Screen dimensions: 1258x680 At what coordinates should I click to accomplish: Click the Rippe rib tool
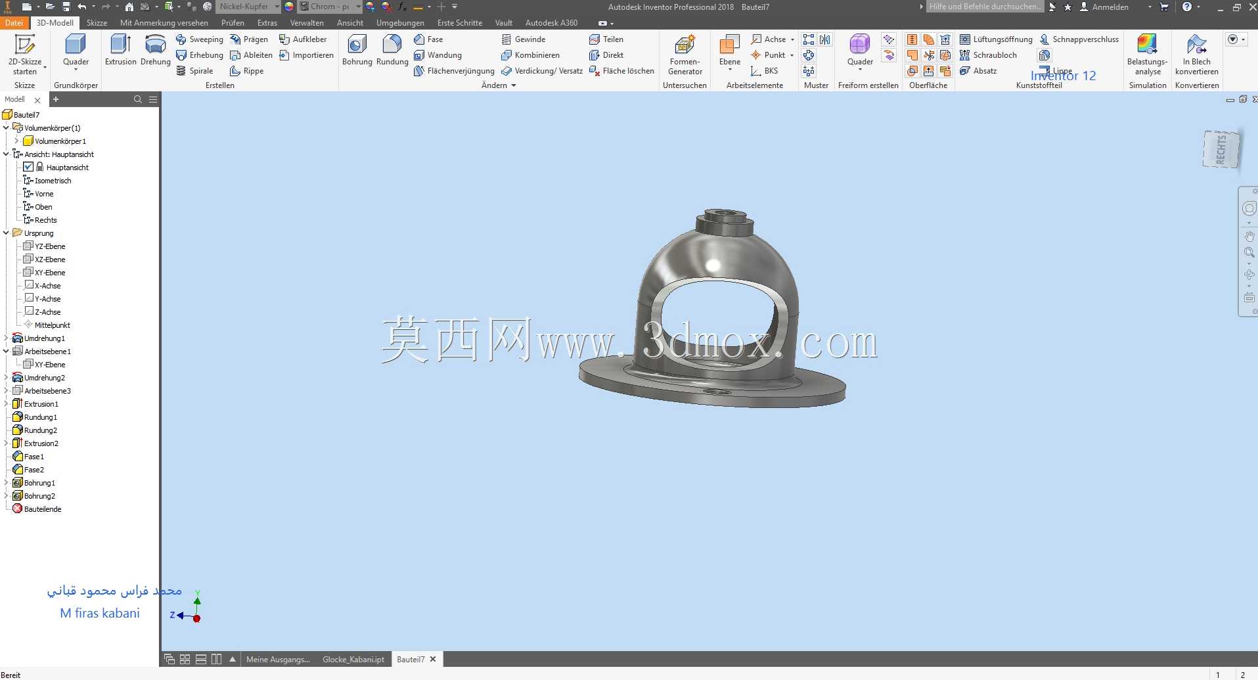(x=246, y=71)
